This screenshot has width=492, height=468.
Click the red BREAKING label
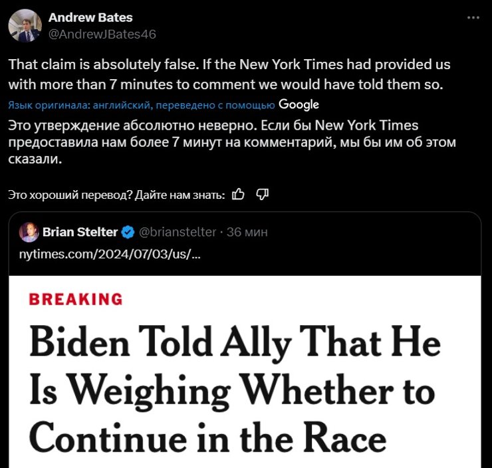(x=76, y=299)
